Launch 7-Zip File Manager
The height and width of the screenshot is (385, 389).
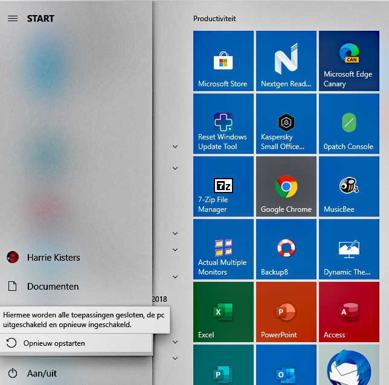tap(223, 186)
